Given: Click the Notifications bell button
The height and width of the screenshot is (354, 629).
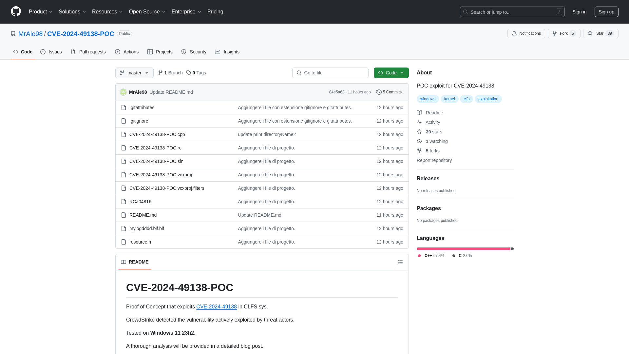Looking at the screenshot, I should [526, 33].
